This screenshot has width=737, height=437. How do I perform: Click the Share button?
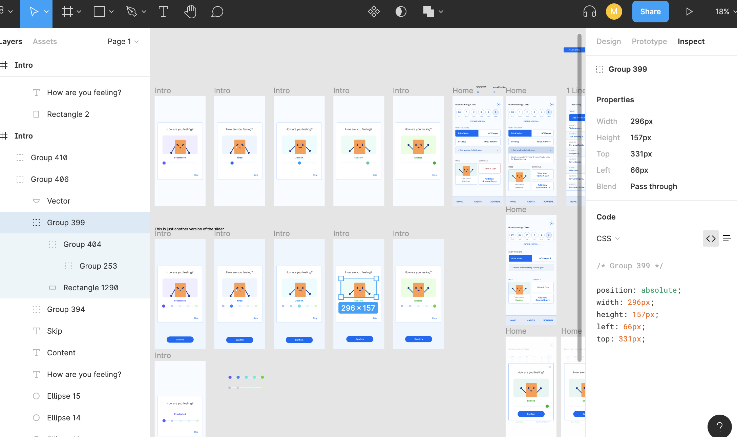click(x=650, y=12)
